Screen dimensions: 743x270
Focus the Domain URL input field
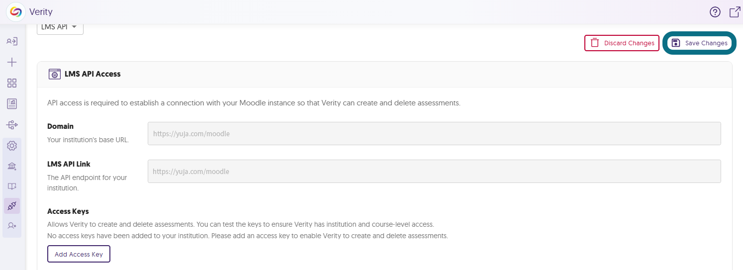point(434,133)
